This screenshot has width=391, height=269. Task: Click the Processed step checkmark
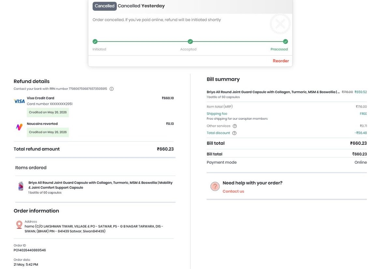pos(285,42)
